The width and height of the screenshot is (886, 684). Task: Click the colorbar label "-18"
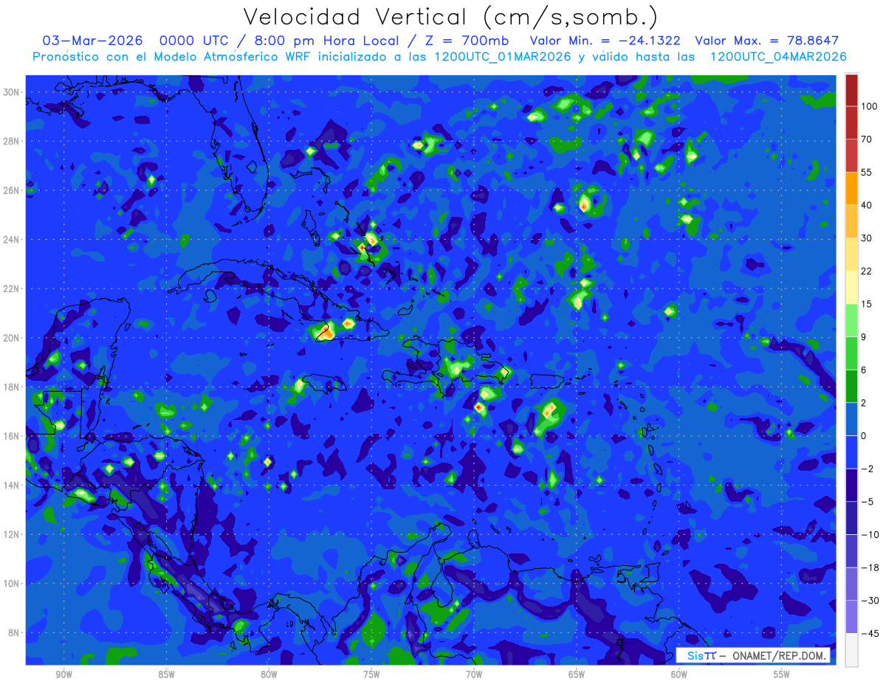tap(869, 567)
